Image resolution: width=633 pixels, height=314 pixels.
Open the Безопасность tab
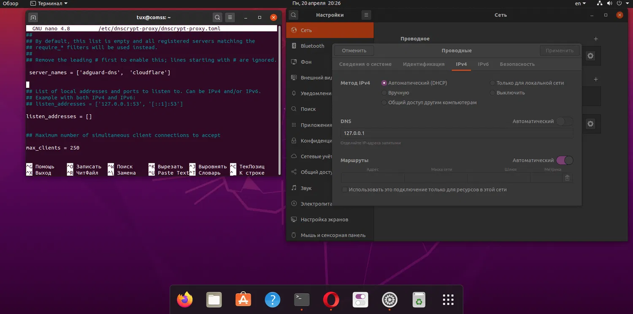coord(517,64)
